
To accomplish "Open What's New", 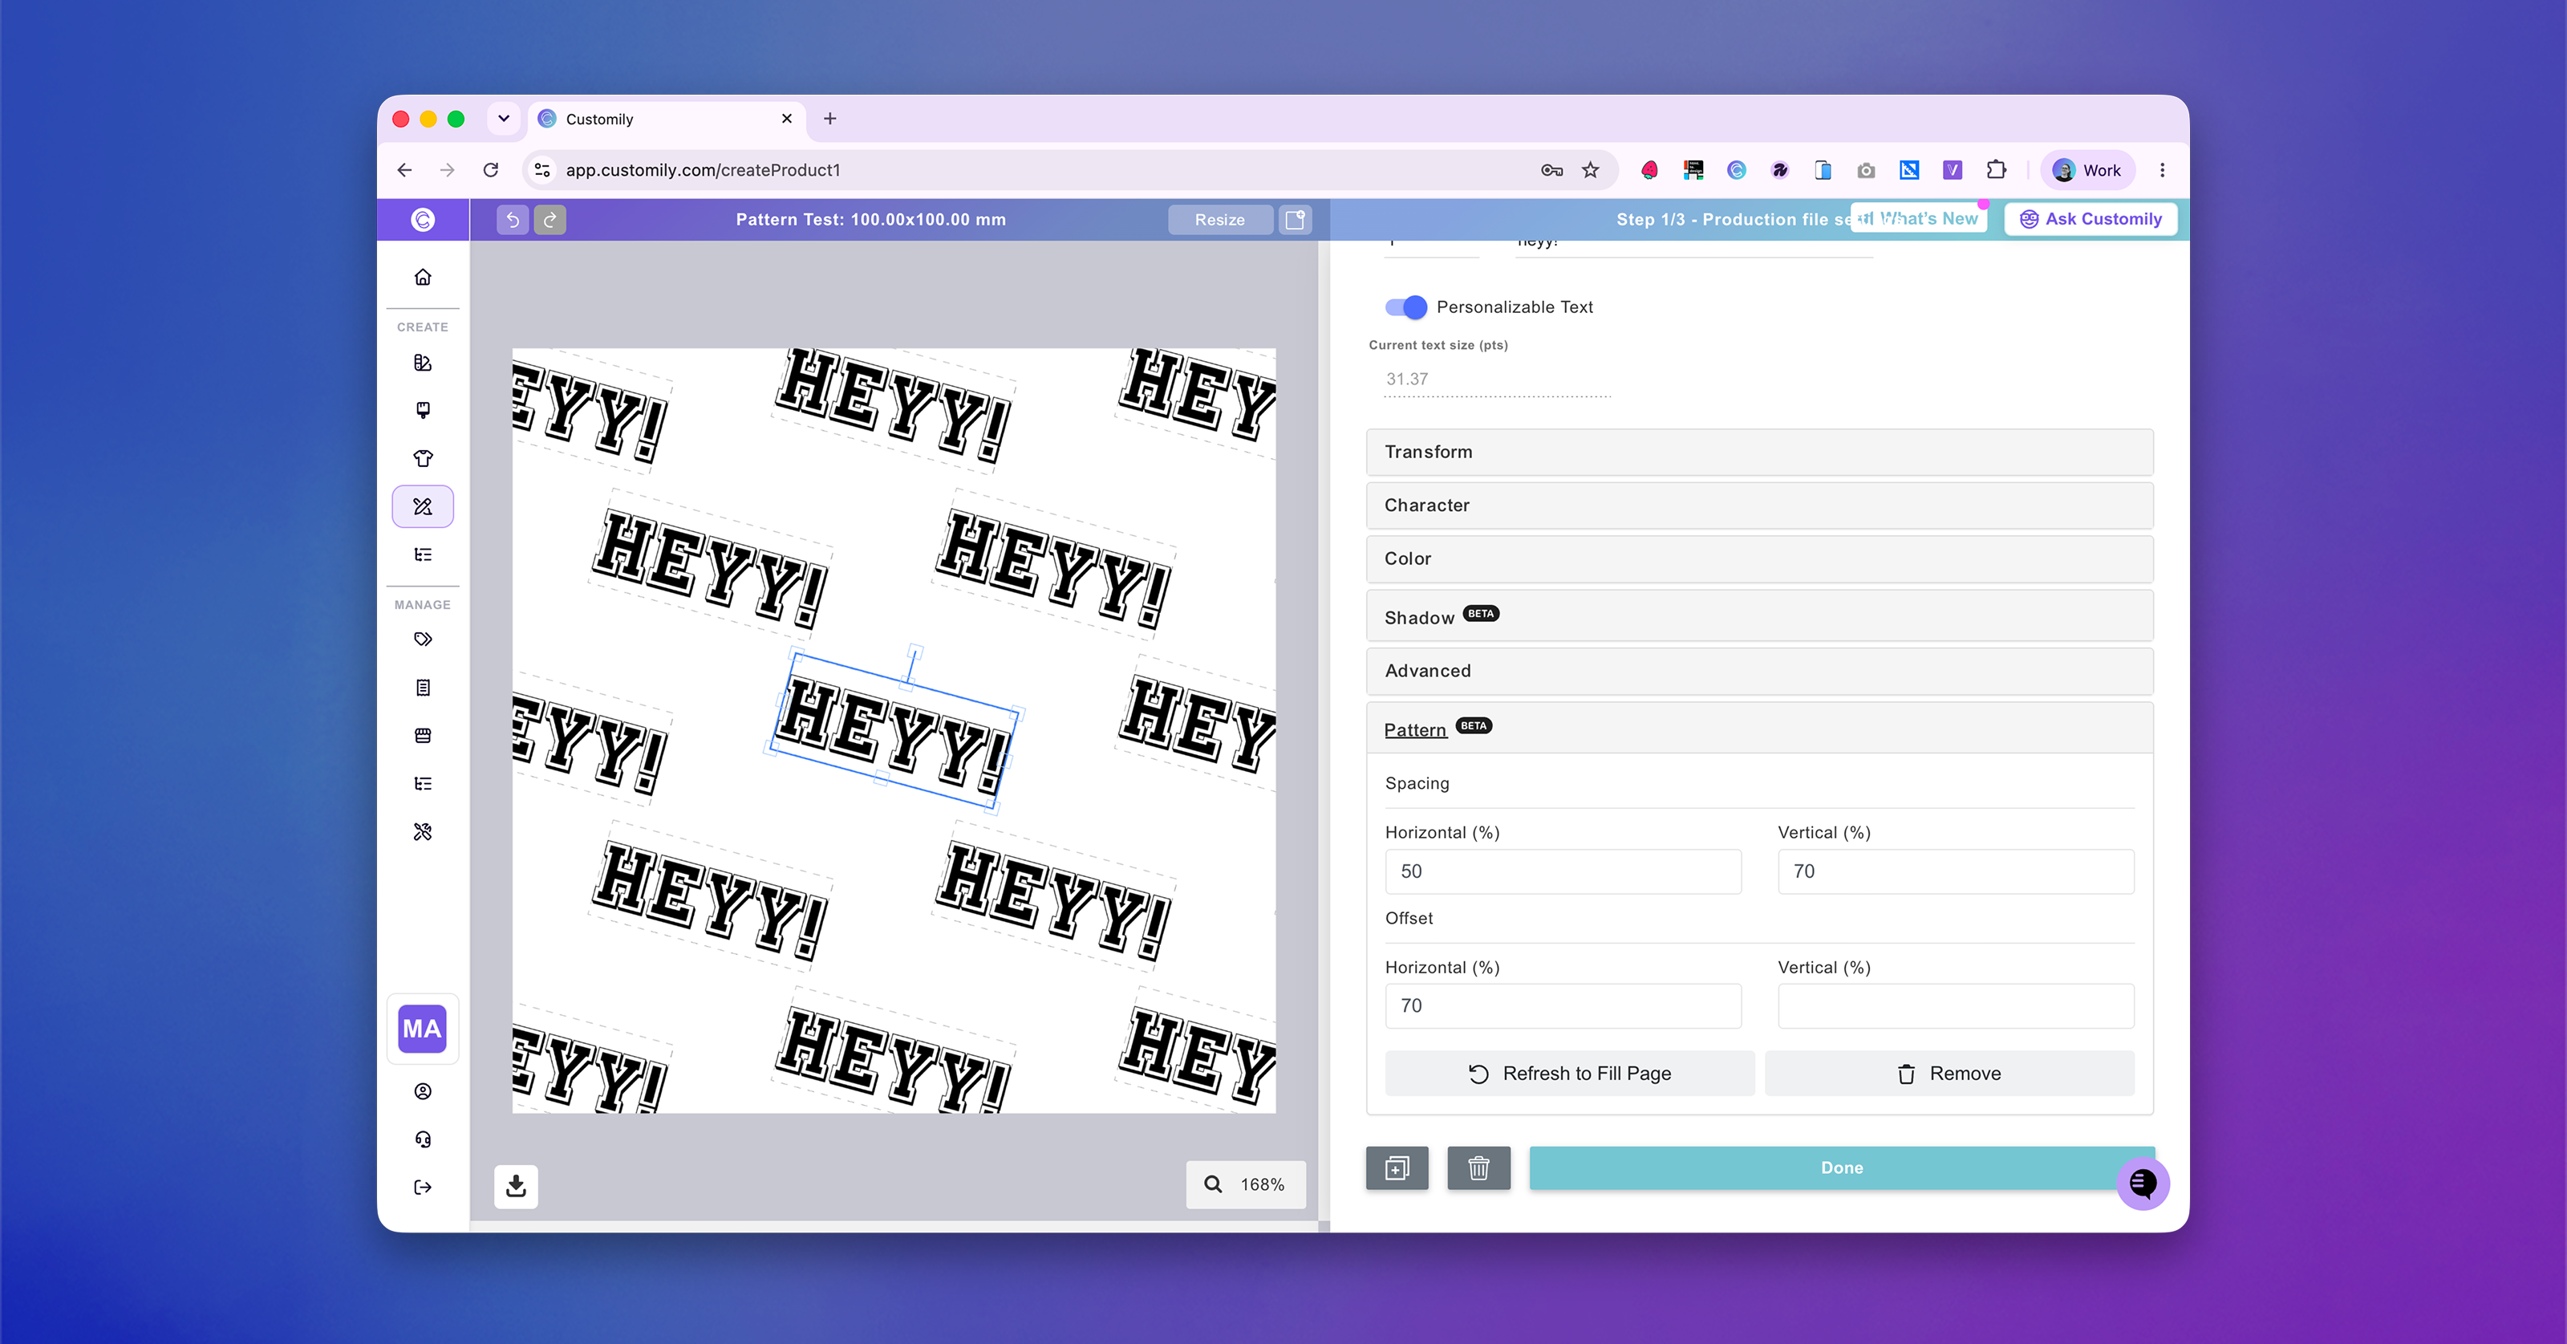I will coord(1918,218).
